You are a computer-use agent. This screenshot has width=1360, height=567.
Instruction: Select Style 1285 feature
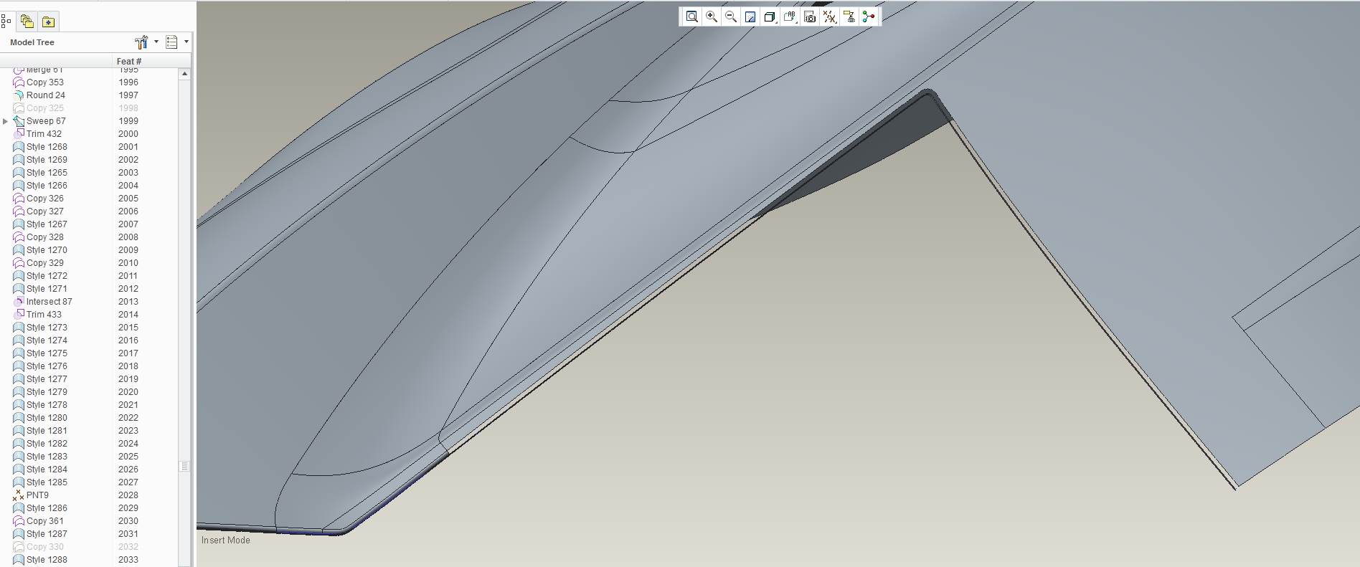pyautogui.click(x=47, y=482)
